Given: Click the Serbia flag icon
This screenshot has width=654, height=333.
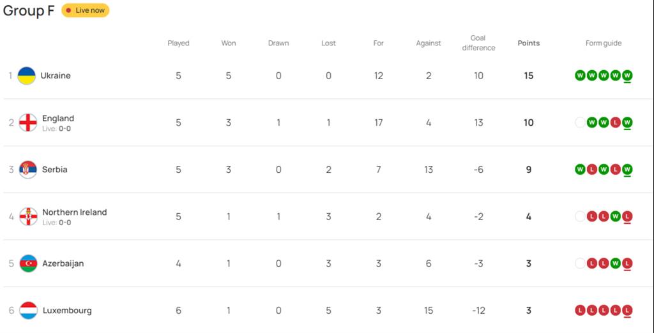Looking at the screenshot, I should [x=28, y=170].
